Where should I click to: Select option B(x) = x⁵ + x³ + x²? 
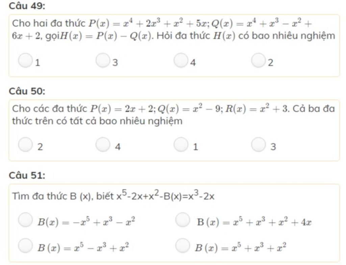pos(183,245)
